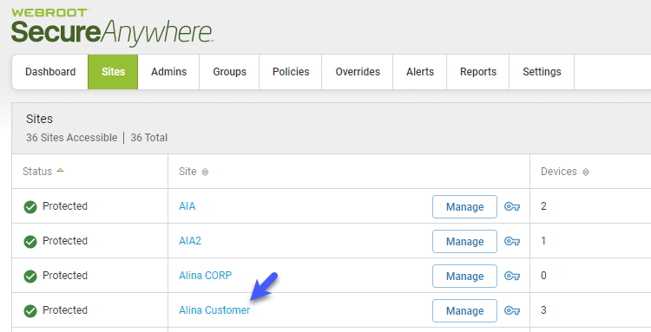The image size is (651, 332).
Task: Click the Webroot SecureAnywhere logo
Action: point(112,27)
